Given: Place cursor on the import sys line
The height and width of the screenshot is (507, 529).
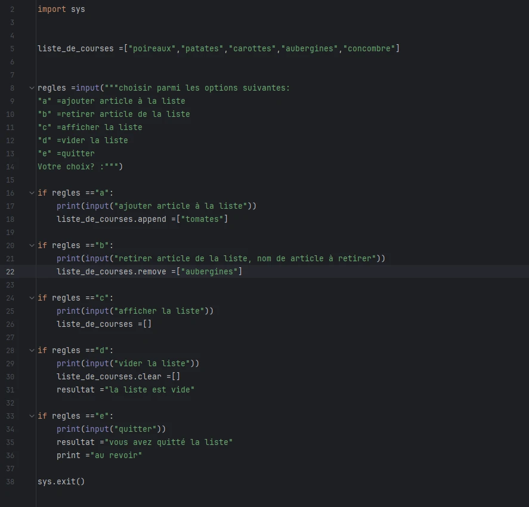Looking at the screenshot, I should (x=61, y=10).
